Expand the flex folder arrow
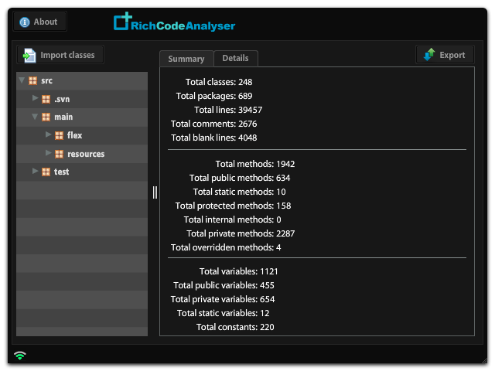 click(x=49, y=135)
